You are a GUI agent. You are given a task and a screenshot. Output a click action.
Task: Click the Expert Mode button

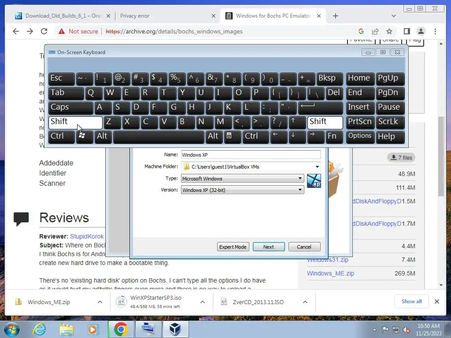coord(233,247)
